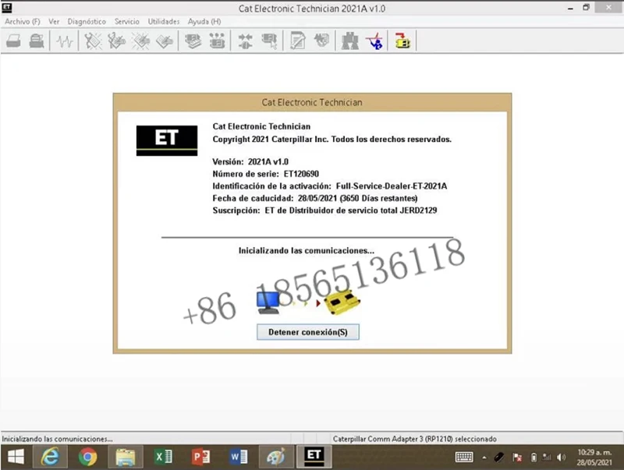Launch Google Chrome from the taskbar
Screen dimensions: 624x470
(87, 457)
